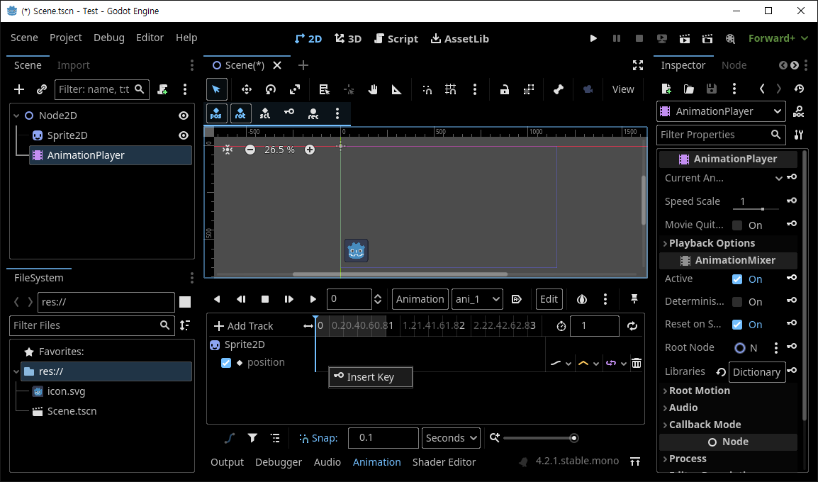This screenshot has height=482, width=818.
Task: Select the Select Mode arrow tool
Action: (216, 90)
